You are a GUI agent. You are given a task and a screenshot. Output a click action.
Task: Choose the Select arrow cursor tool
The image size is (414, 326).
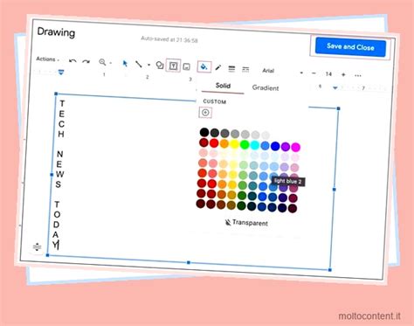coord(125,63)
